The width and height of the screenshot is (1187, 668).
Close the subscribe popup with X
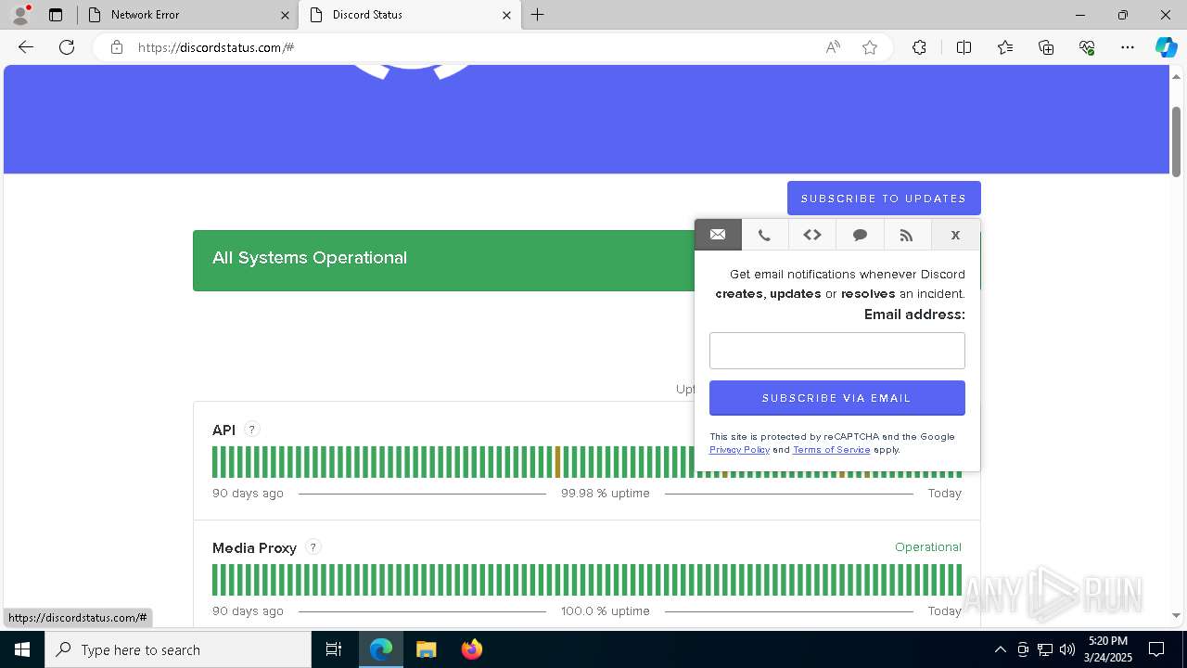[955, 235]
